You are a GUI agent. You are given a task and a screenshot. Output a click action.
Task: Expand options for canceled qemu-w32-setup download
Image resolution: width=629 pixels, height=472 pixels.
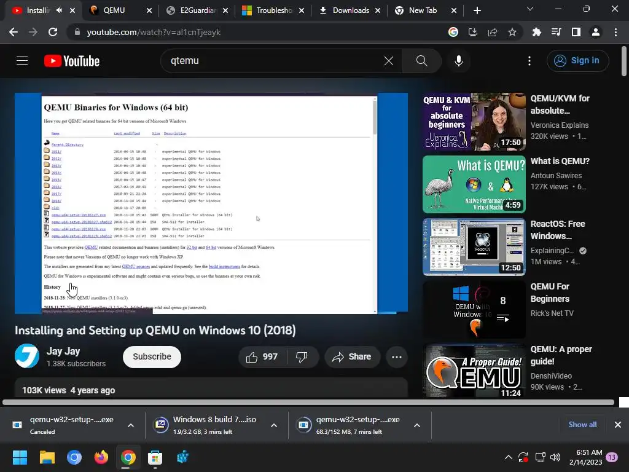click(131, 425)
